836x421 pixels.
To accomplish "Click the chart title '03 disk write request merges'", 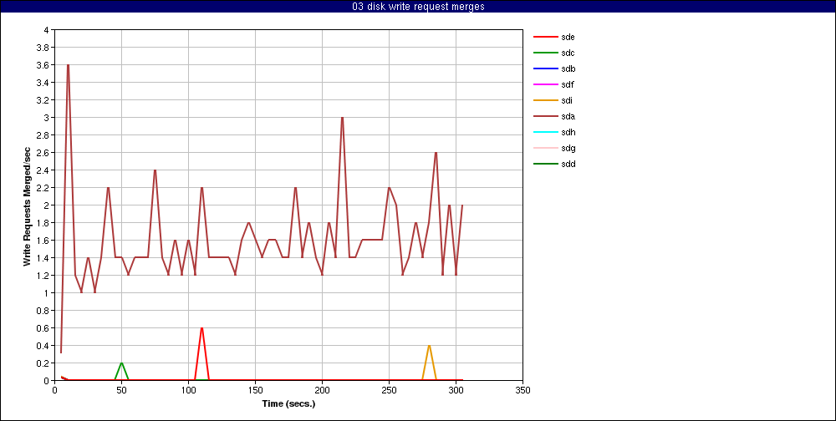I will coord(418,7).
